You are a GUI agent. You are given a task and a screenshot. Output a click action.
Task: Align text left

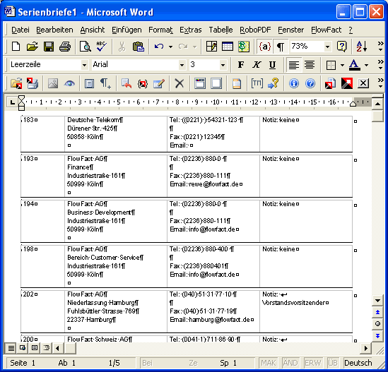[294, 65]
